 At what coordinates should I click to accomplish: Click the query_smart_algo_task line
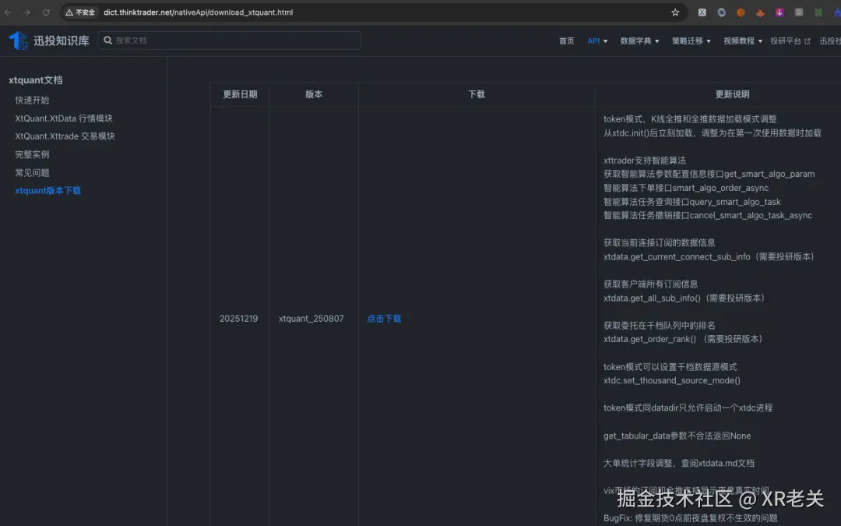(x=692, y=202)
